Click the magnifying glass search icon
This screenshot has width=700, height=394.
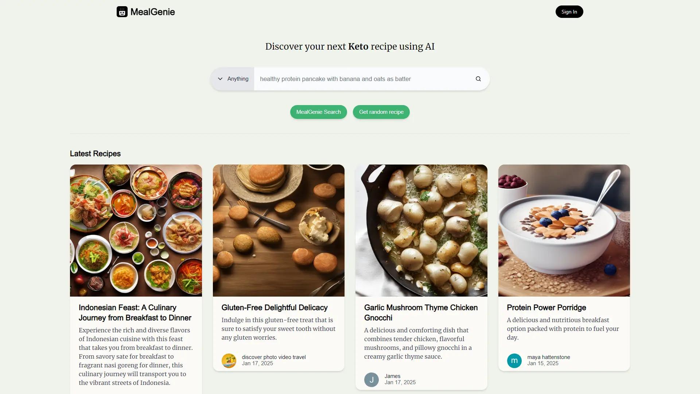coord(478,79)
